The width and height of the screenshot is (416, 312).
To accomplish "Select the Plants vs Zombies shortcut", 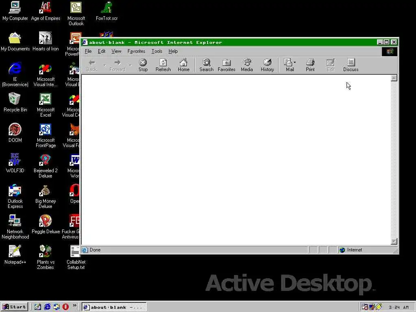I will [45, 258].
